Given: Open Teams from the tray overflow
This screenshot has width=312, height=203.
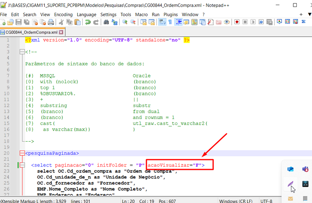Looking at the screenshot, I should (x=305, y=169).
